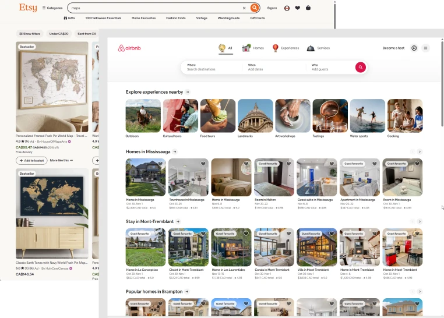The height and width of the screenshot is (318, 444).
Task: Open Art workshops experience thumbnail
Action: tap(293, 116)
